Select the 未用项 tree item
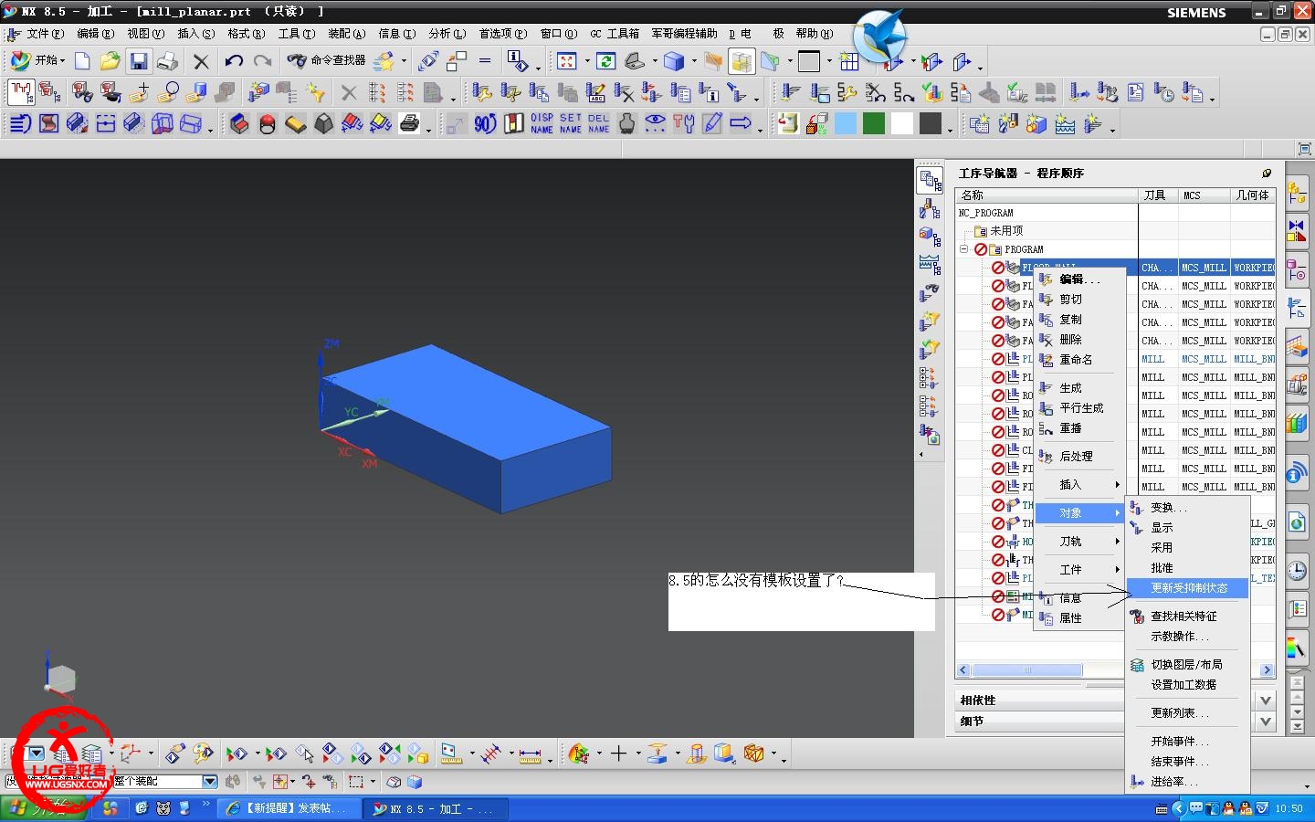The image size is (1315, 822). pyautogui.click(x=1005, y=230)
